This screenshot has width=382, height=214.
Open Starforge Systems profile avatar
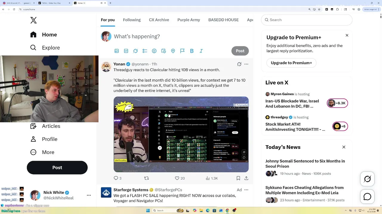click(x=106, y=193)
